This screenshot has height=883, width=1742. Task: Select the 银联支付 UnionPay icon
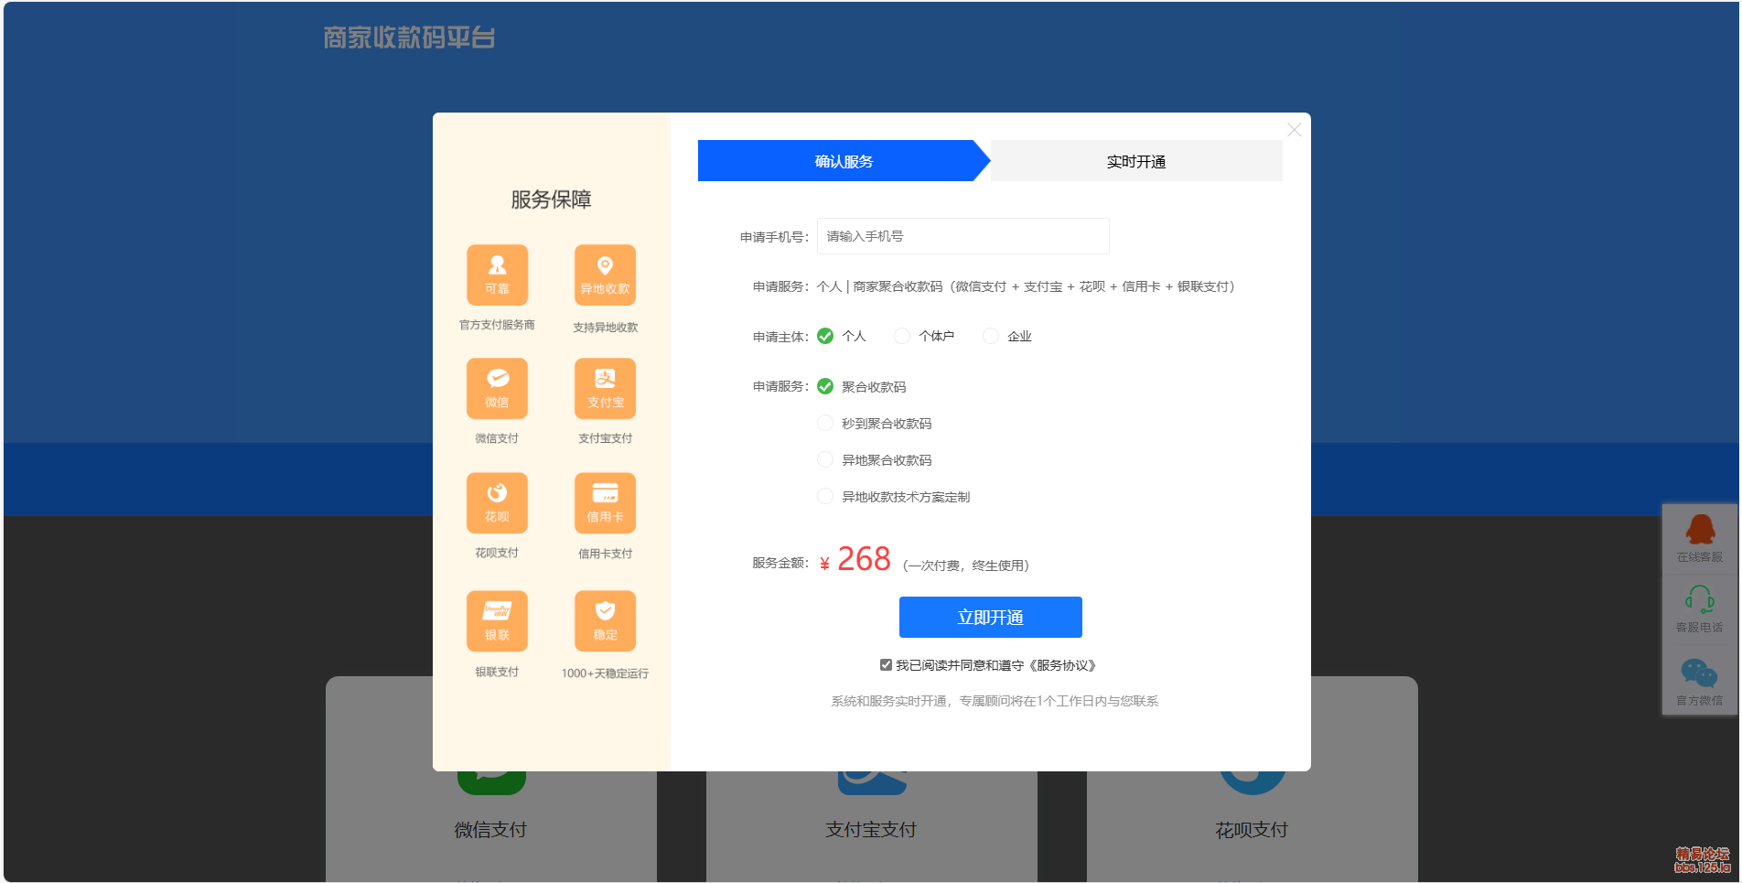[x=497, y=620]
